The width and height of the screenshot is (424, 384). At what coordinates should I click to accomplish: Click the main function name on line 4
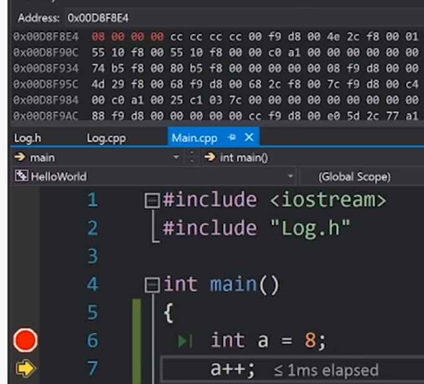point(234,285)
